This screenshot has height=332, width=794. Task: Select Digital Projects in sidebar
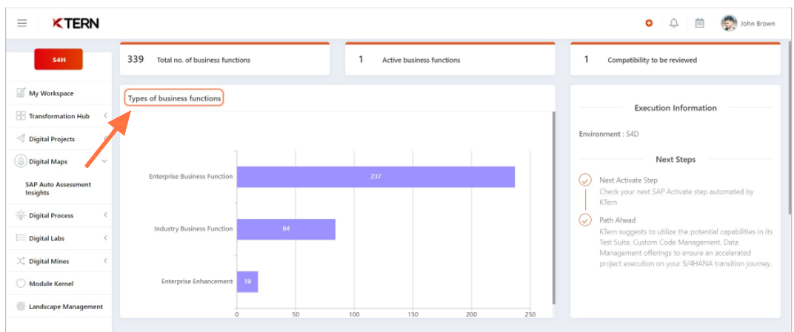pos(52,139)
